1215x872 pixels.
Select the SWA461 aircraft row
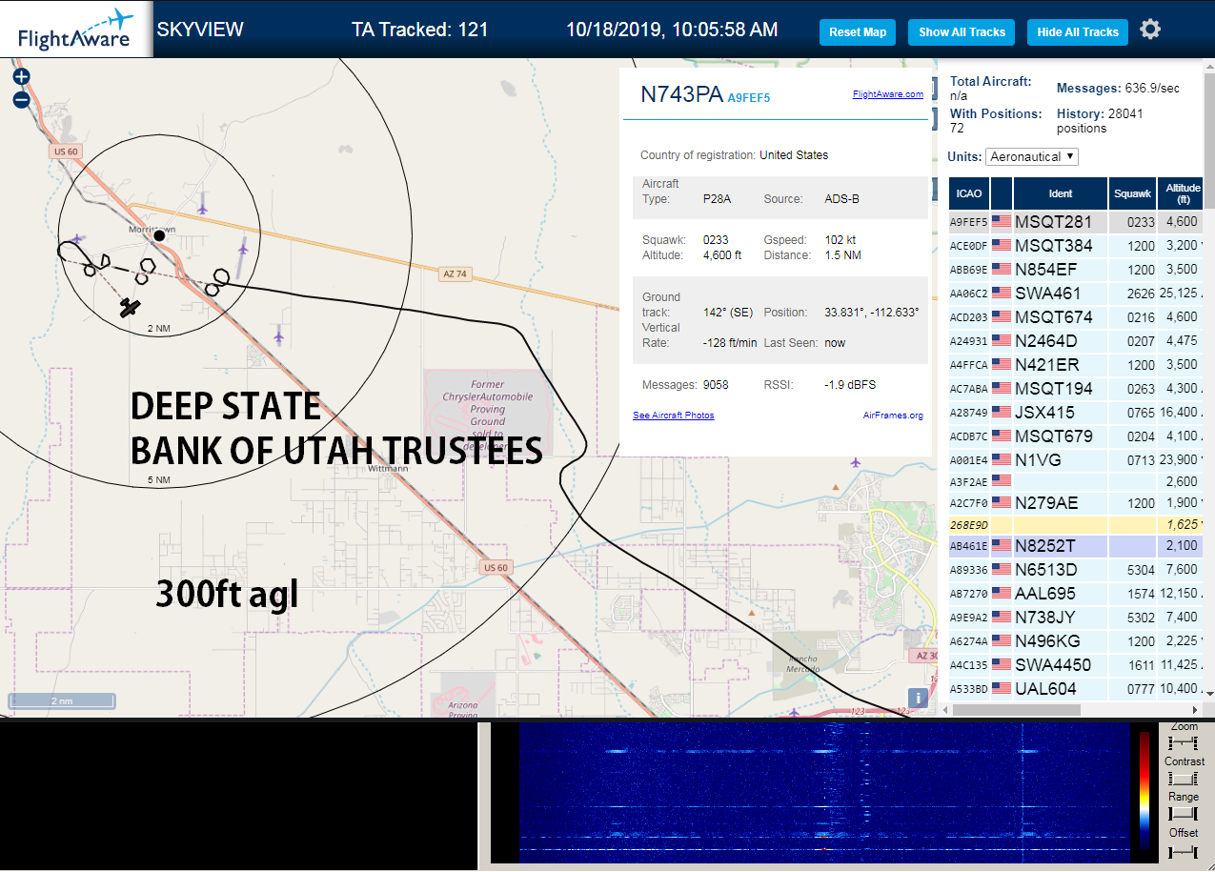[x=1075, y=293]
